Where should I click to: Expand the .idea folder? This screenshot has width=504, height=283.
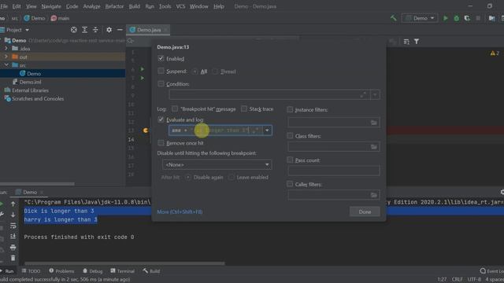[6, 49]
